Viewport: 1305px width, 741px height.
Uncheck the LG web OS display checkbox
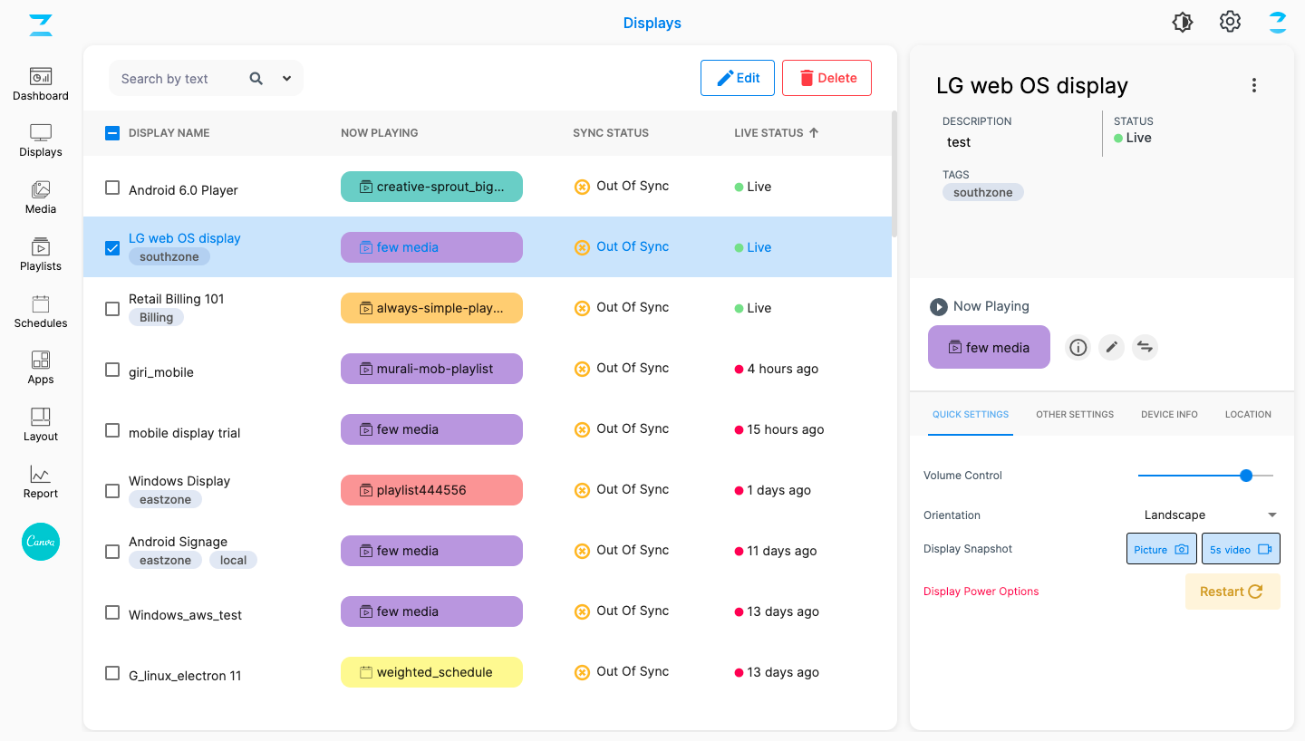112,248
